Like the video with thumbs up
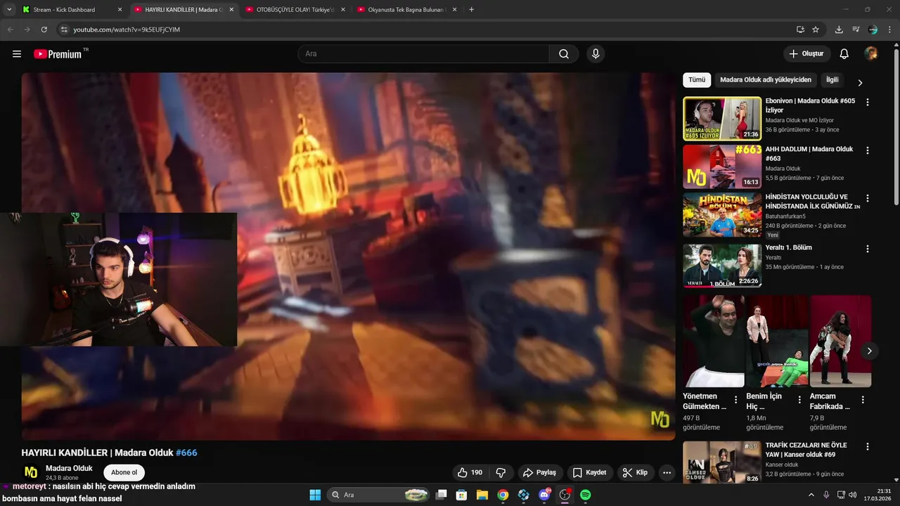900x506 pixels. (x=470, y=472)
